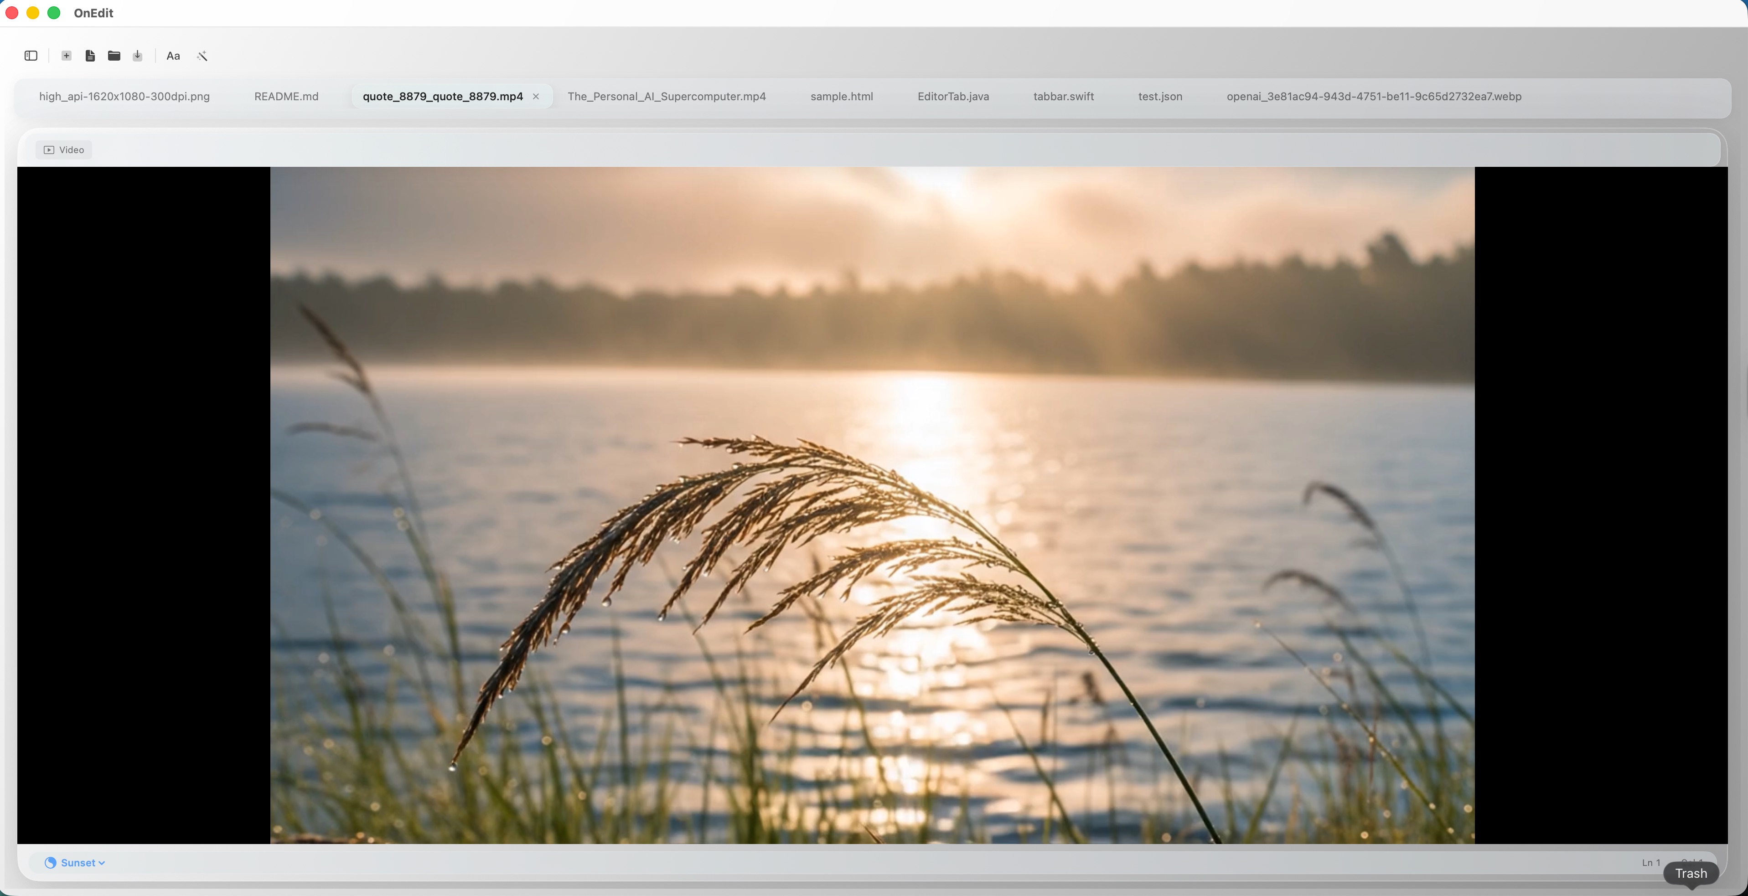Close the quote_8879_quote_8879.mp4 tab
Image resolution: width=1748 pixels, height=896 pixels.
536,96
